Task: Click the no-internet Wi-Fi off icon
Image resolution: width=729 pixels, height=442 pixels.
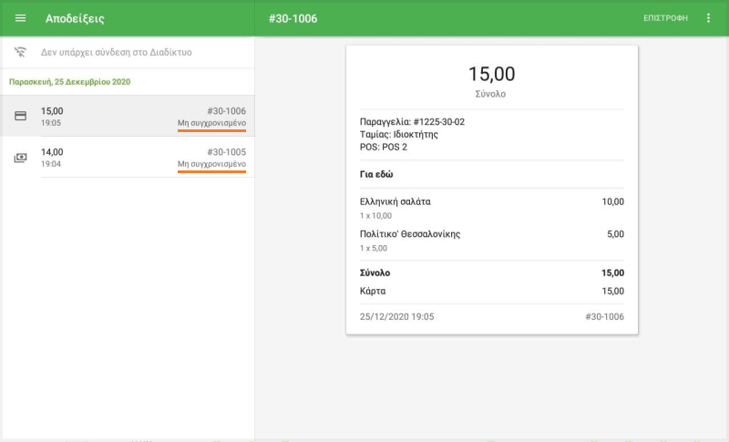Action: [20, 52]
